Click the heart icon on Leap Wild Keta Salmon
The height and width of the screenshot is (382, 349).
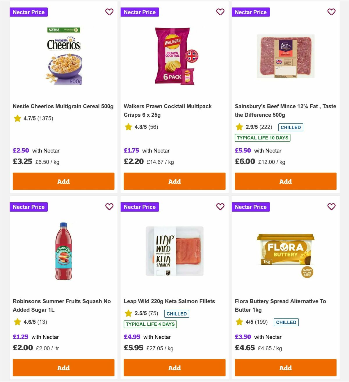(220, 207)
